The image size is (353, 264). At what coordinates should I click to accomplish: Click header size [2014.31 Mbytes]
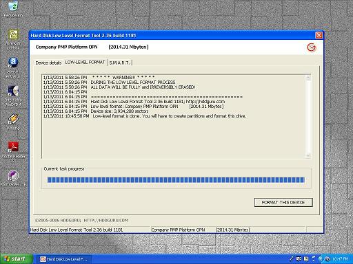pyautogui.click(x=128, y=47)
